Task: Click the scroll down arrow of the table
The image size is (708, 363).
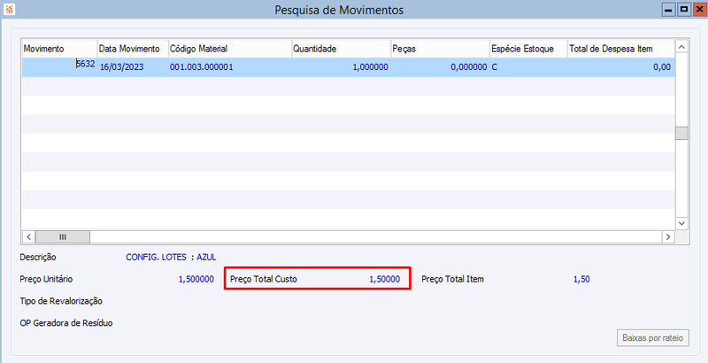Action: click(x=681, y=223)
